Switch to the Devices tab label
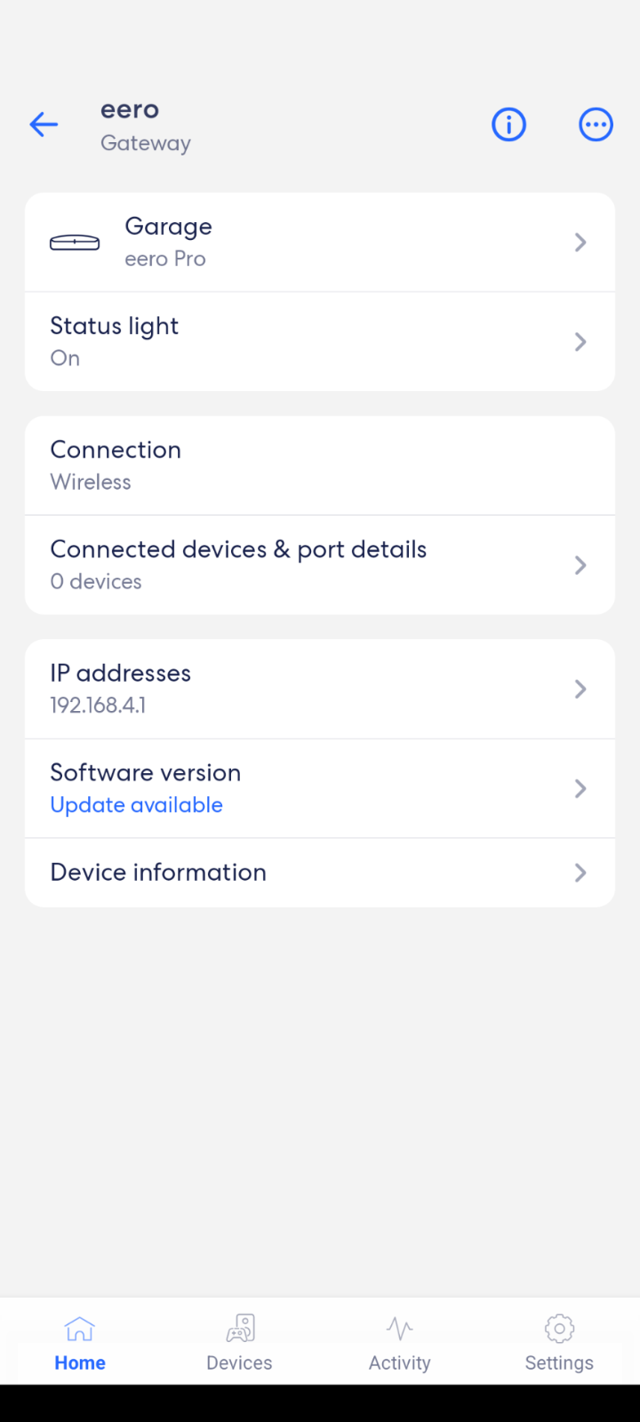640x1422 pixels. 239,1362
